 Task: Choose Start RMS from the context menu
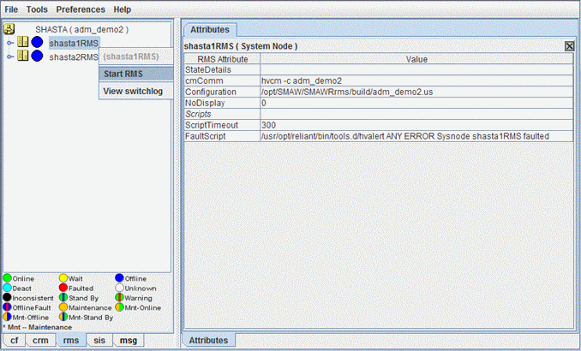pos(136,74)
